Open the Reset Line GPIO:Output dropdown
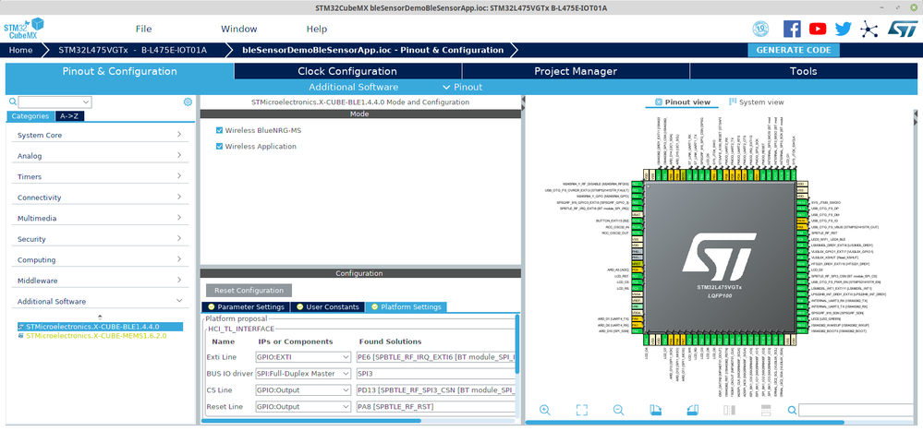The width and height of the screenshot is (923, 431). pos(303,406)
